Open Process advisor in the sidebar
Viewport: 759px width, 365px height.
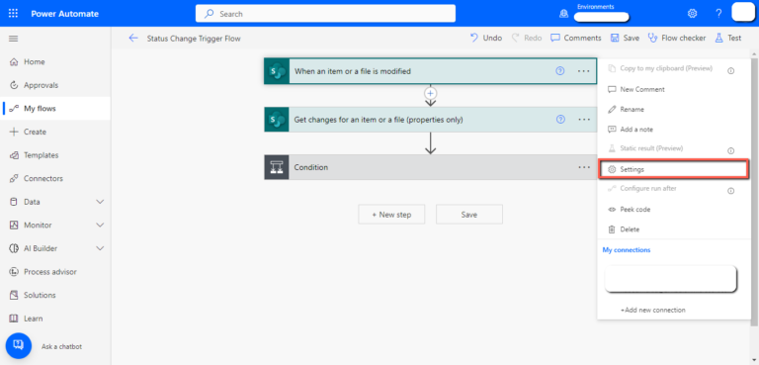[x=55, y=272]
